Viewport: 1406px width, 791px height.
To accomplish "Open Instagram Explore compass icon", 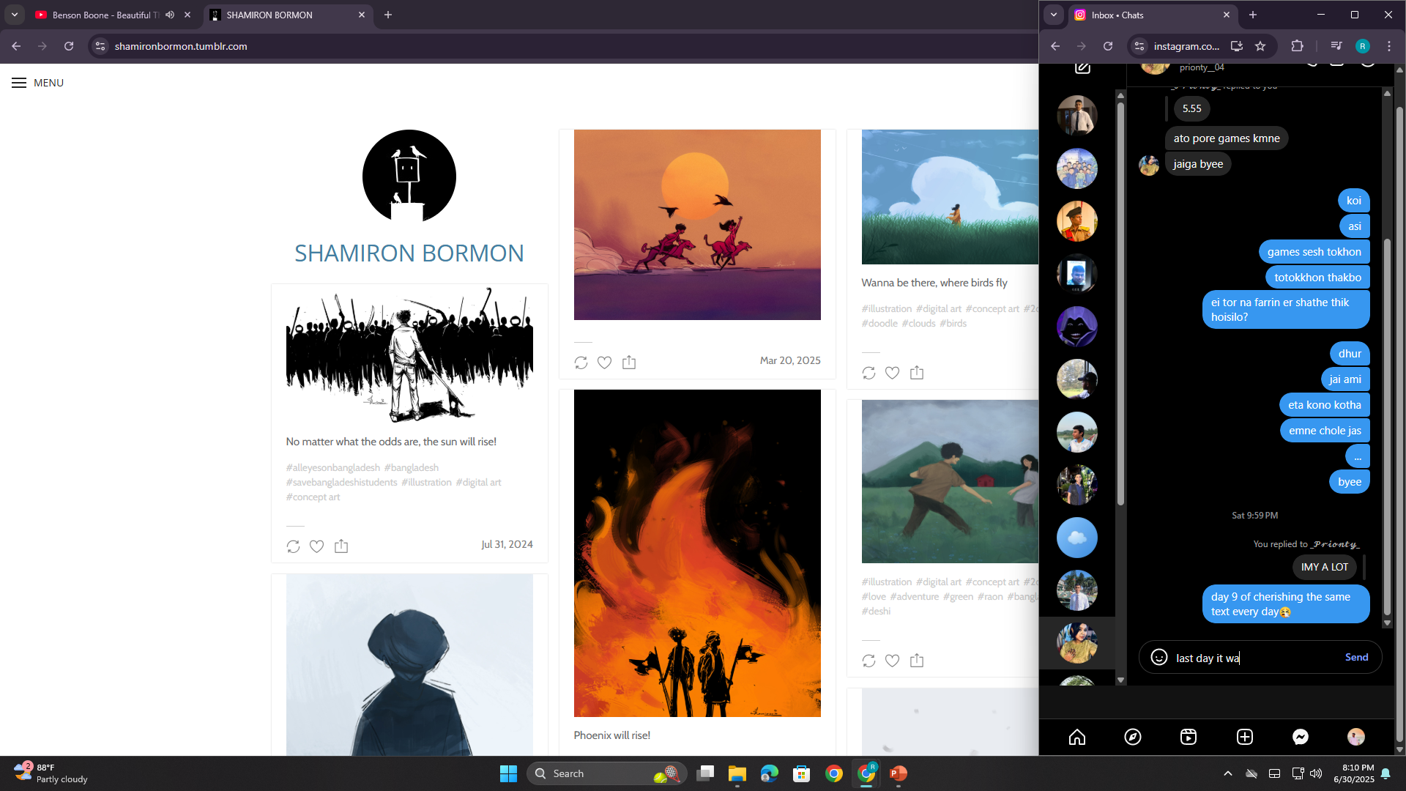I will (x=1133, y=737).
